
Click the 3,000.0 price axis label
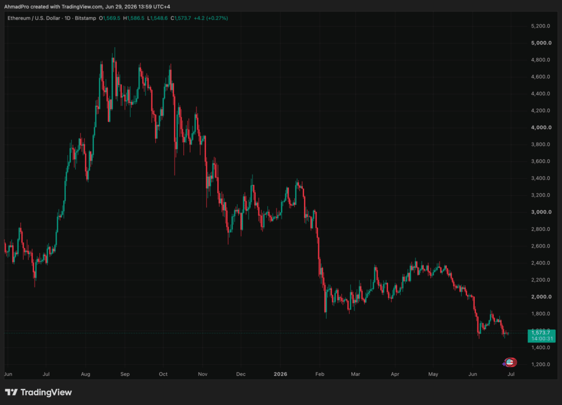coord(541,212)
